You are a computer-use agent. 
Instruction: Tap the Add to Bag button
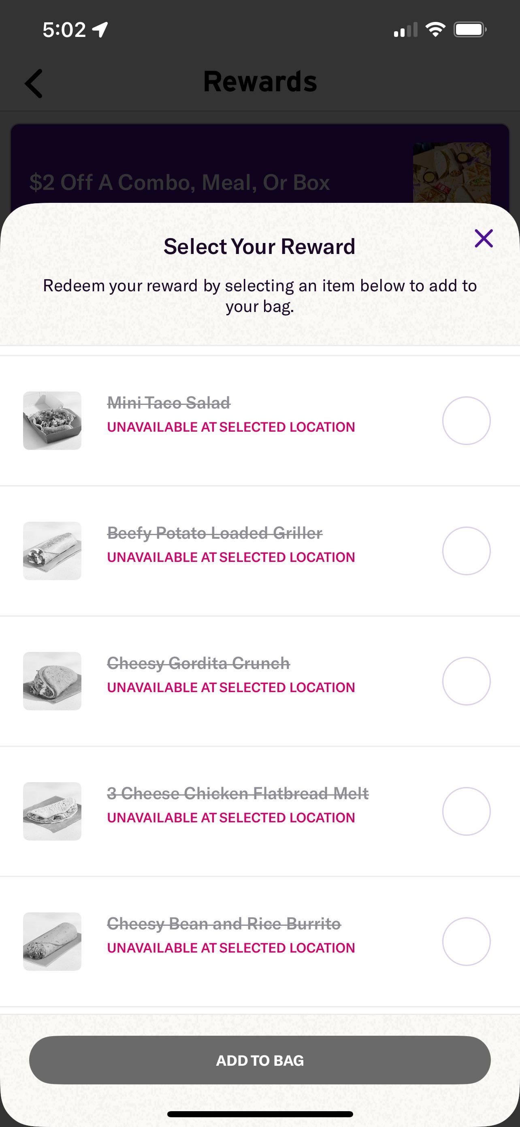point(260,1060)
